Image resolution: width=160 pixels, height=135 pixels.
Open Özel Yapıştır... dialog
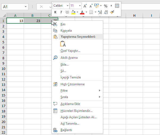(x=77, y=51)
